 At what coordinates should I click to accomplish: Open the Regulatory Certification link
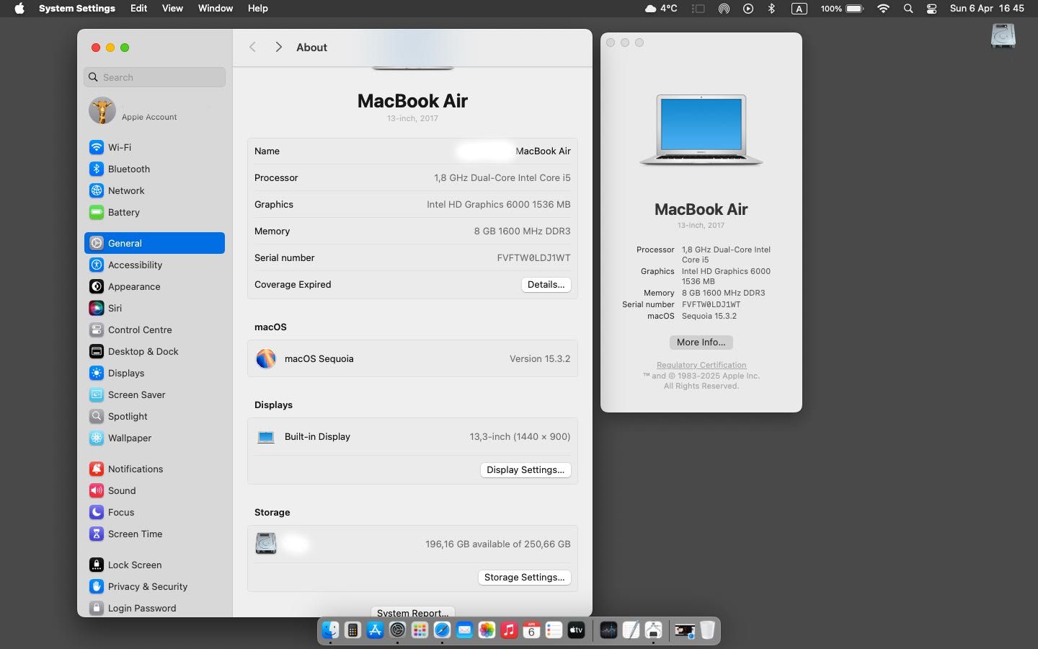(701, 365)
